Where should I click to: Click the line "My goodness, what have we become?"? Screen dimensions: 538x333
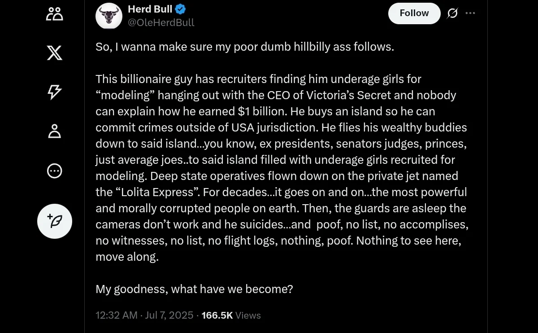tap(194, 289)
